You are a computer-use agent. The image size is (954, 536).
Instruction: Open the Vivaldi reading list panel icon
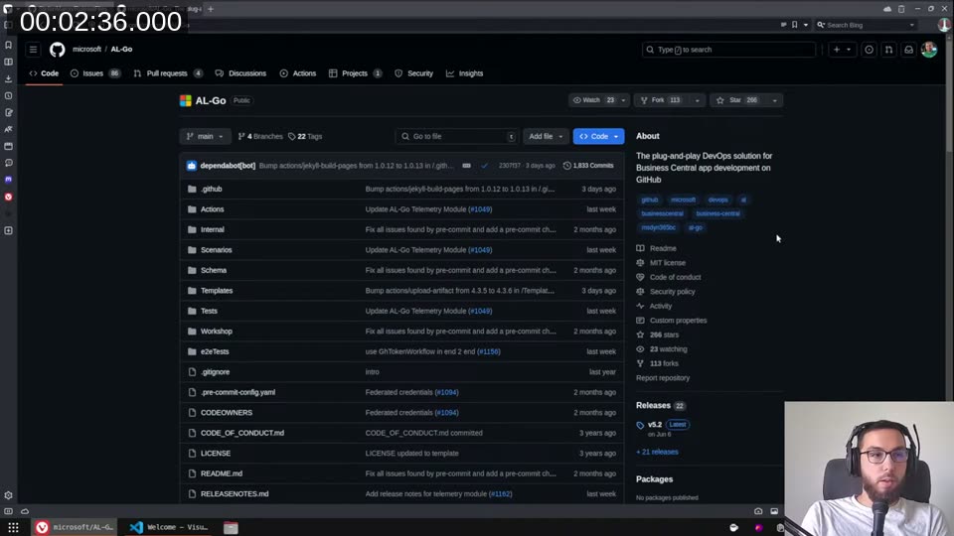pos(9,62)
